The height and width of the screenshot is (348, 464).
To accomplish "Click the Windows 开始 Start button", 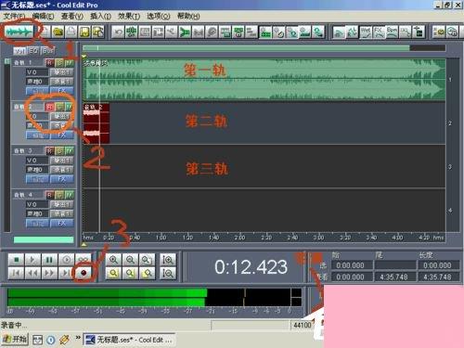I will tap(15, 340).
